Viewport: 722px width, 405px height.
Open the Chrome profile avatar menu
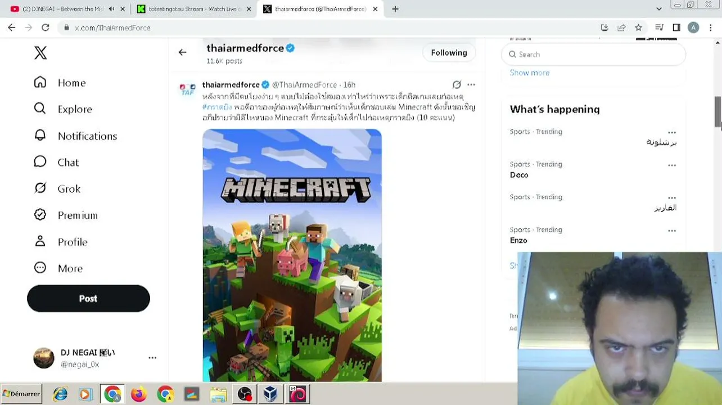click(693, 28)
